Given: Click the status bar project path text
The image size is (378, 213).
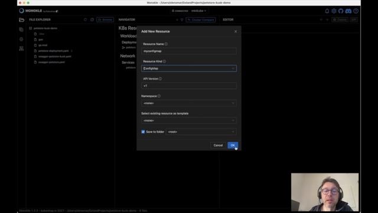Looking at the screenshot, I should coord(101,211).
